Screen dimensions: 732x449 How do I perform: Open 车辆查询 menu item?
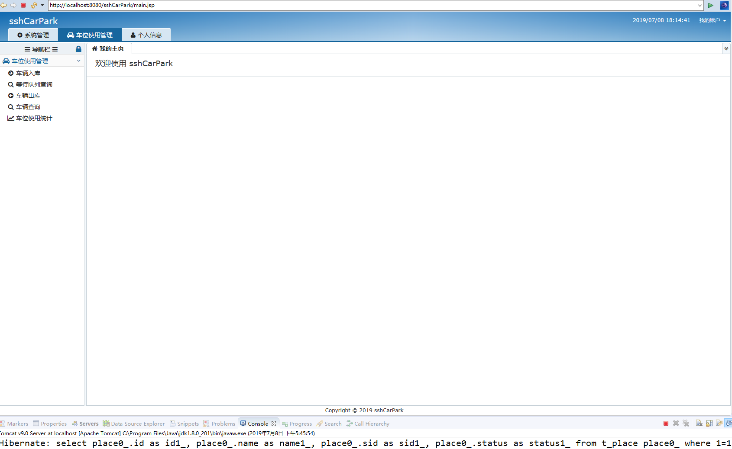click(28, 107)
